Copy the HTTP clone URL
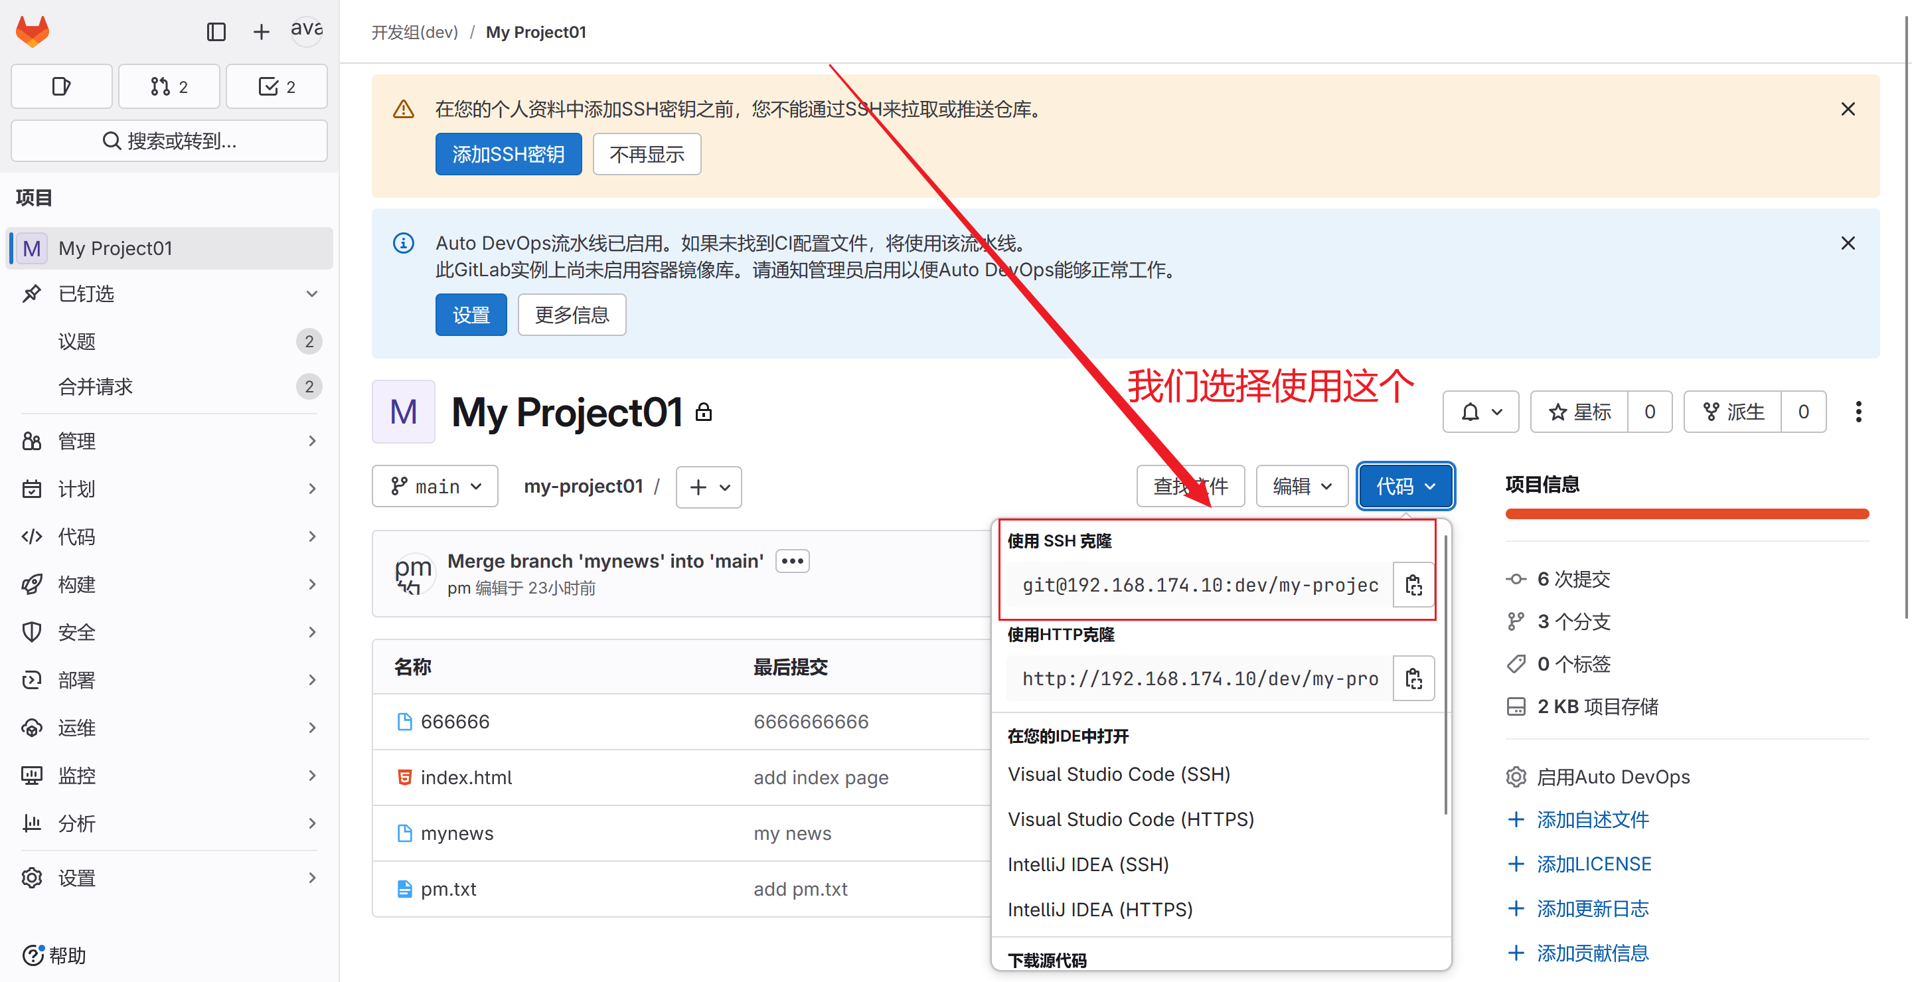This screenshot has width=1912, height=982. coord(1413,679)
